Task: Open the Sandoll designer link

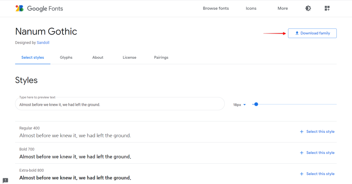Action: pos(43,43)
